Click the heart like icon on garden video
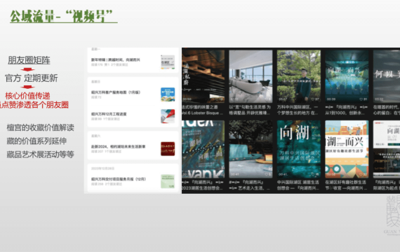The width and height of the screenshot is (400, 252). pos(313,99)
